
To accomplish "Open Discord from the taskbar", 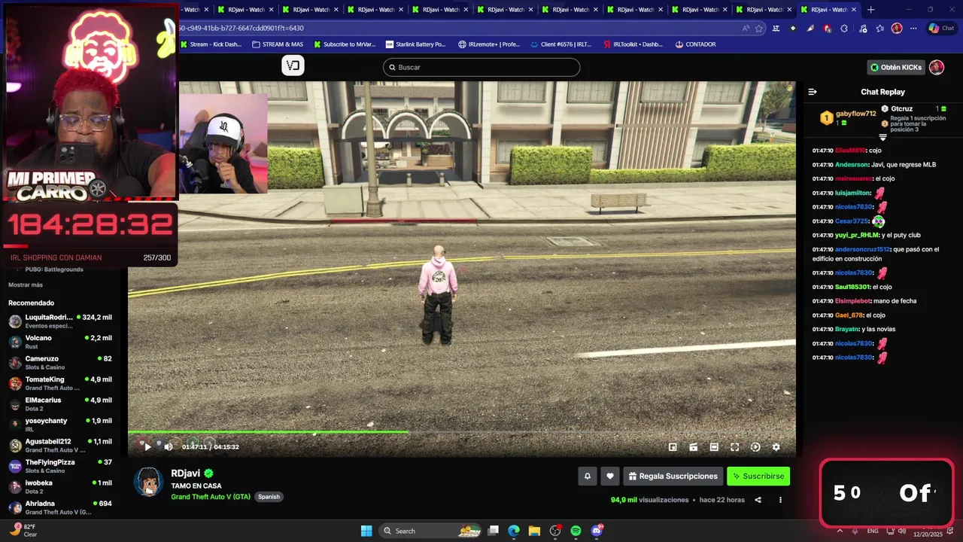I will pyautogui.click(x=597, y=531).
